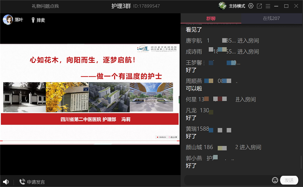Click the phone icon for 申请发言
Image resolution: width=303 pixels, height=187 pixels.
tap(22, 182)
